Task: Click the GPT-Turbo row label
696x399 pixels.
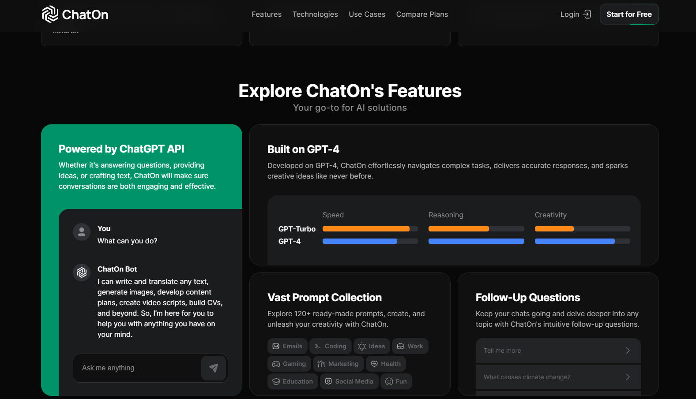Action: pyautogui.click(x=297, y=229)
